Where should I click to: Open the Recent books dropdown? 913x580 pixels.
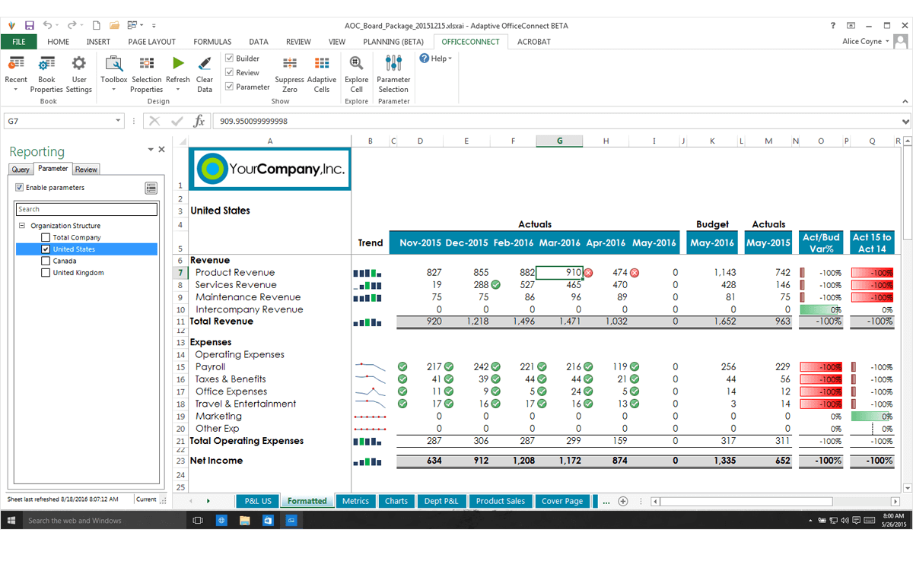tap(16, 74)
